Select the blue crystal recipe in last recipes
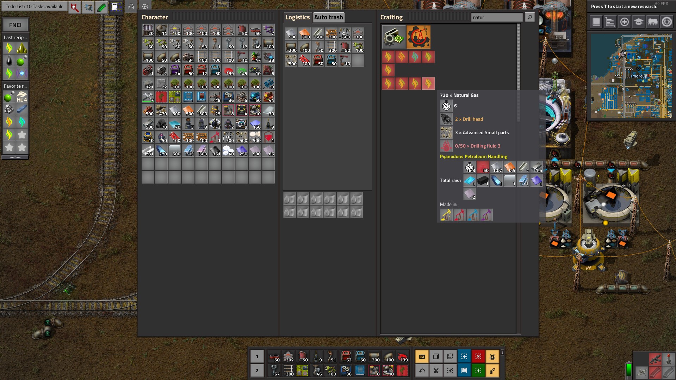 click(22, 73)
